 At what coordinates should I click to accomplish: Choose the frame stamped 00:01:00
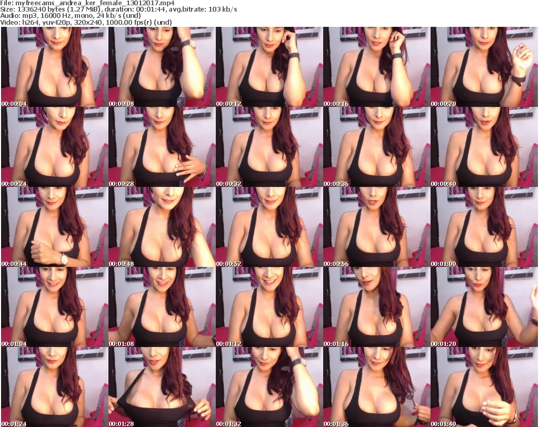pos(484,227)
